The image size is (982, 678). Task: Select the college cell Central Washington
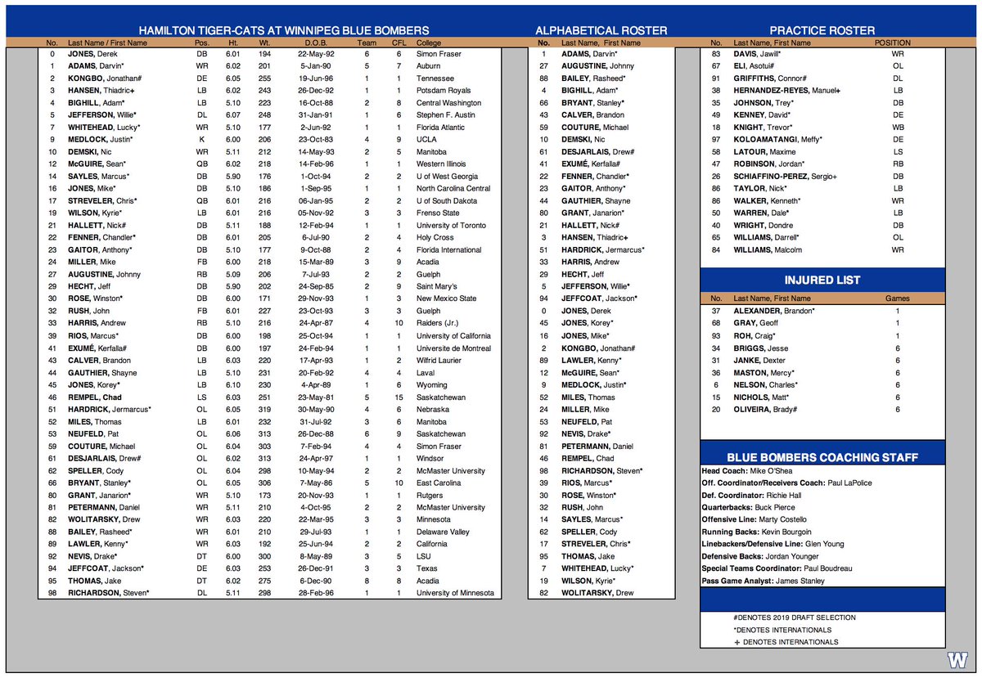coord(449,103)
